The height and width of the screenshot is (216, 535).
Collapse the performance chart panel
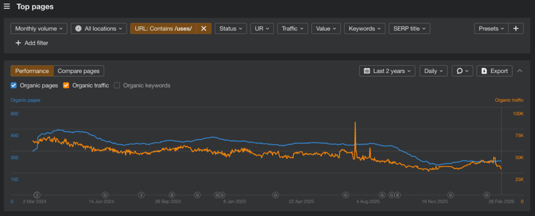point(520,71)
